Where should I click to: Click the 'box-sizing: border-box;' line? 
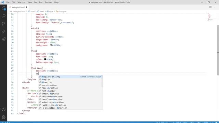coord(49,20)
